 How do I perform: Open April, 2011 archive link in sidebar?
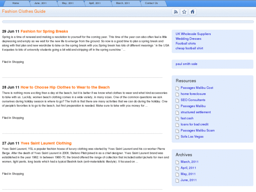click(188, 168)
